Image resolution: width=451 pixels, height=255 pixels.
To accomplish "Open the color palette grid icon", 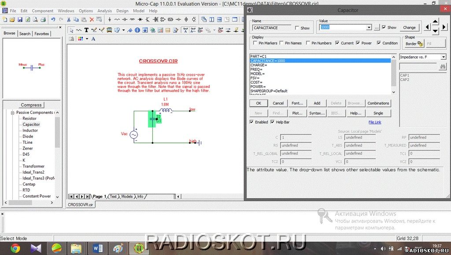I will [81, 39].
